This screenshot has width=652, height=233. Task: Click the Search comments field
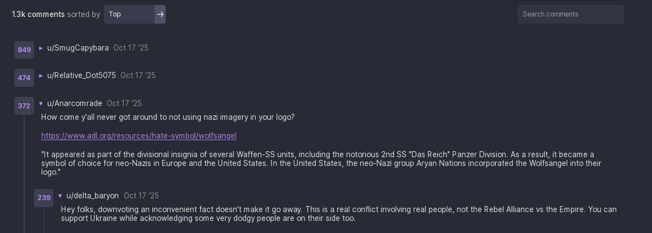[570, 14]
